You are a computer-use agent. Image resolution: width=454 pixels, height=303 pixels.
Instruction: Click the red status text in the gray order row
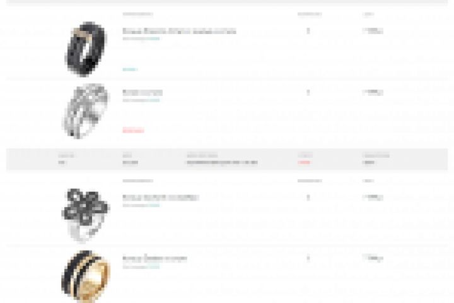tap(304, 162)
